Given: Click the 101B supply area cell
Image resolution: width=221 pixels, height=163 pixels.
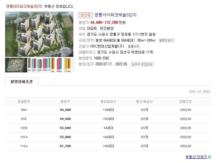Looking at the screenshot, I should [24, 128].
